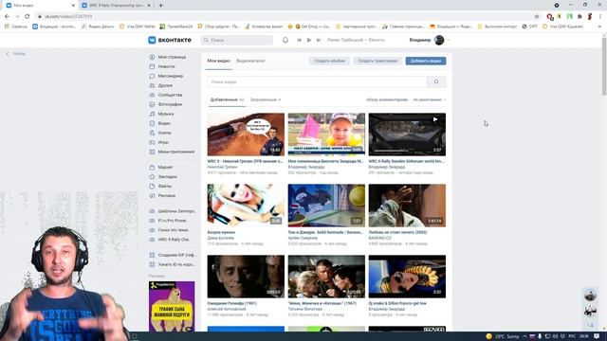Viewport: 607px width, 341px height.
Task: Click the Поиск видео input field
Action: click(317, 82)
